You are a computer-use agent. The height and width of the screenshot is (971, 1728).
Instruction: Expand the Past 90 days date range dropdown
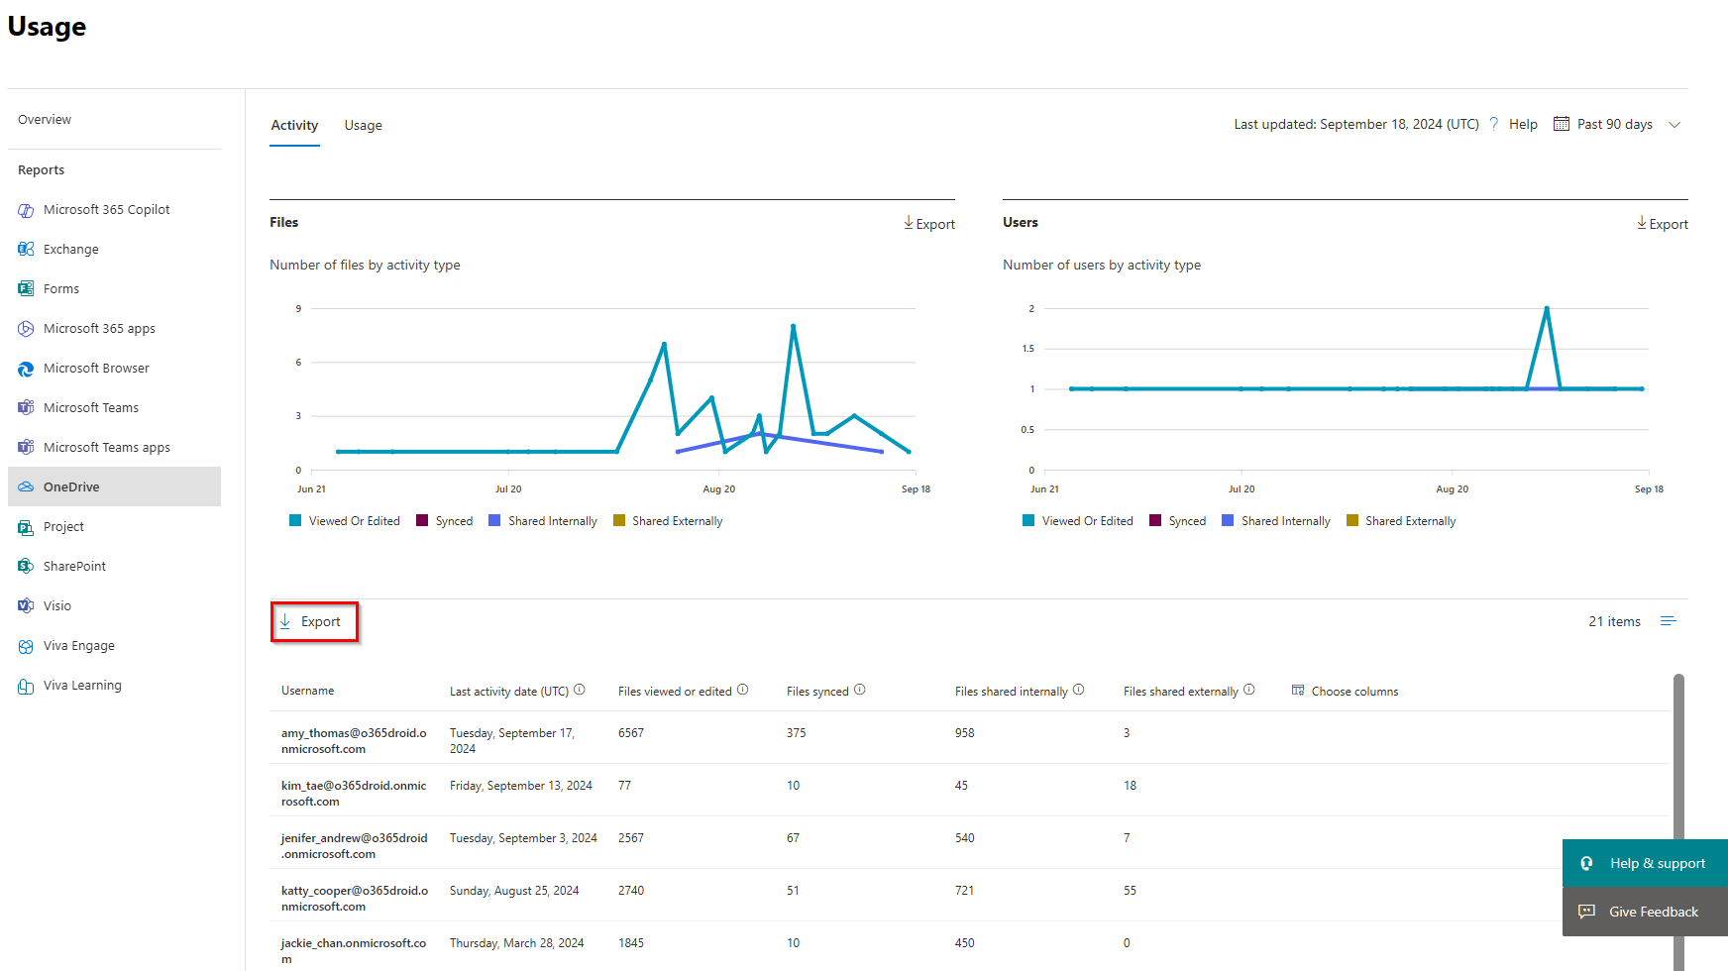1675,124
